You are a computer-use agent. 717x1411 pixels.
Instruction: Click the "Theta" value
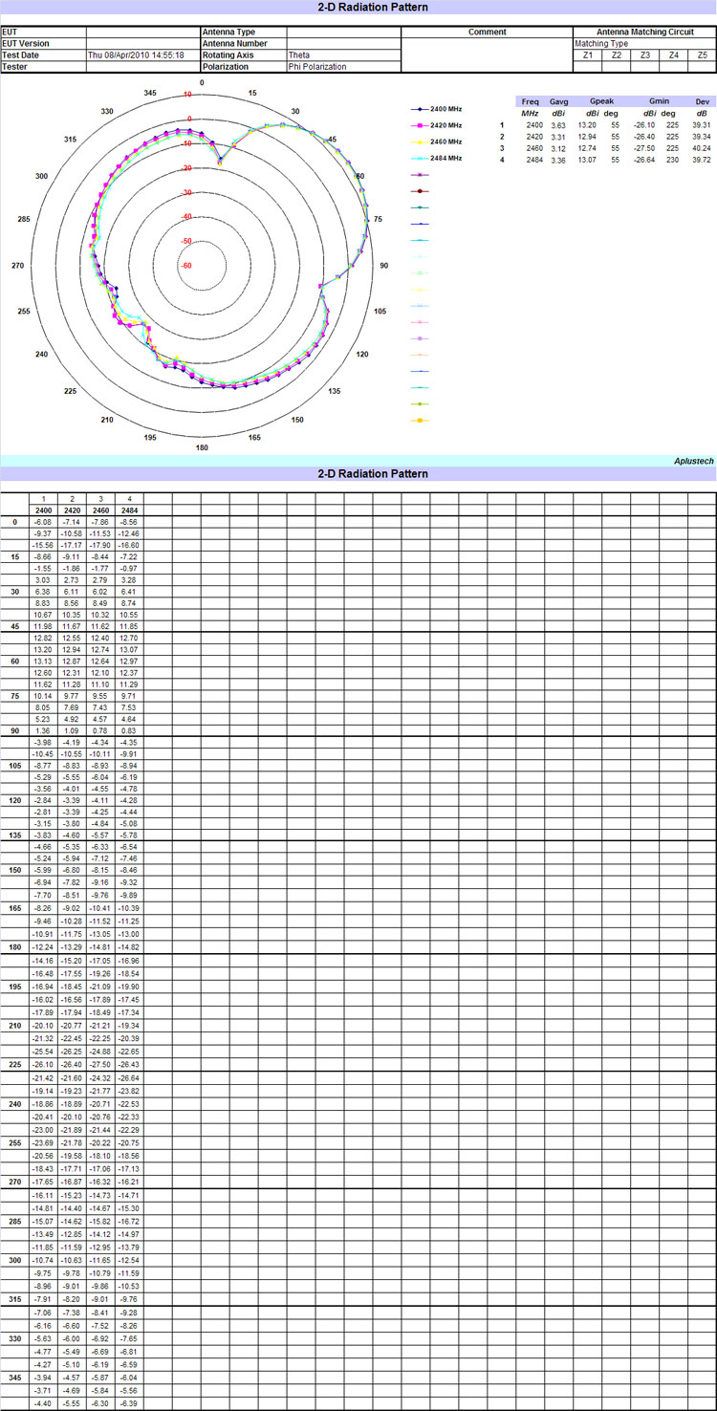(299, 55)
